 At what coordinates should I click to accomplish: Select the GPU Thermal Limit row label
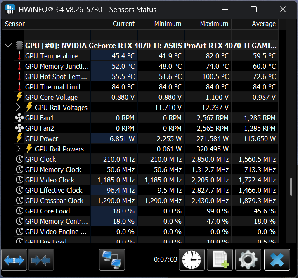[x=53, y=87]
